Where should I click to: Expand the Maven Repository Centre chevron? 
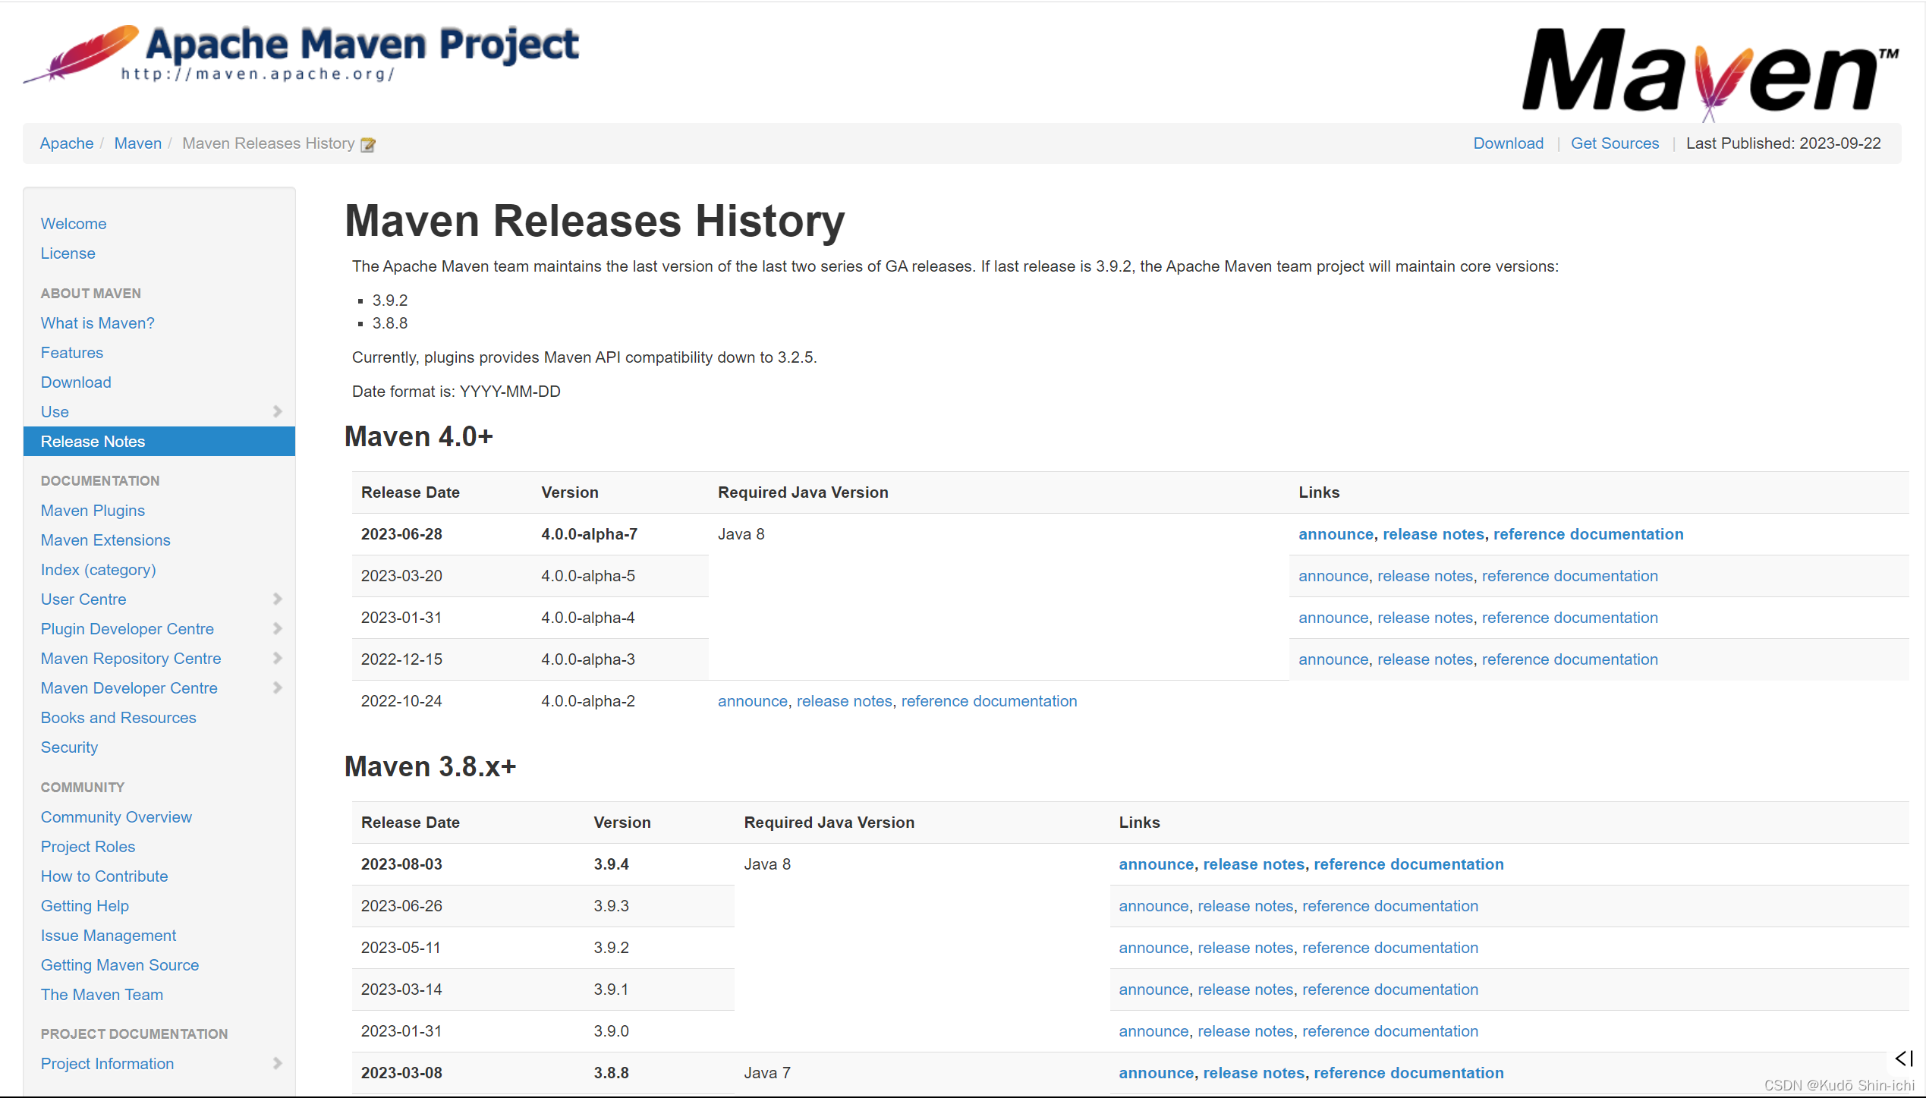(x=277, y=658)
